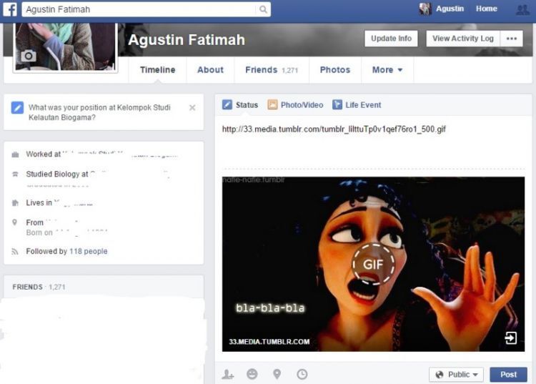Open the 118 people followers link
Screen dimensions: 536x384
[88, 251]
